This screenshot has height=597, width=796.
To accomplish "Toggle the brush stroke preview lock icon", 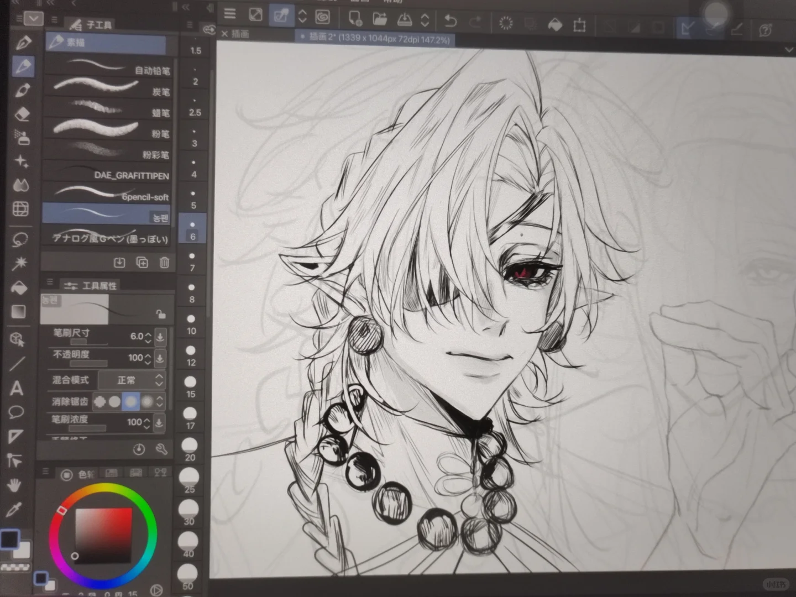I will 161,315.
